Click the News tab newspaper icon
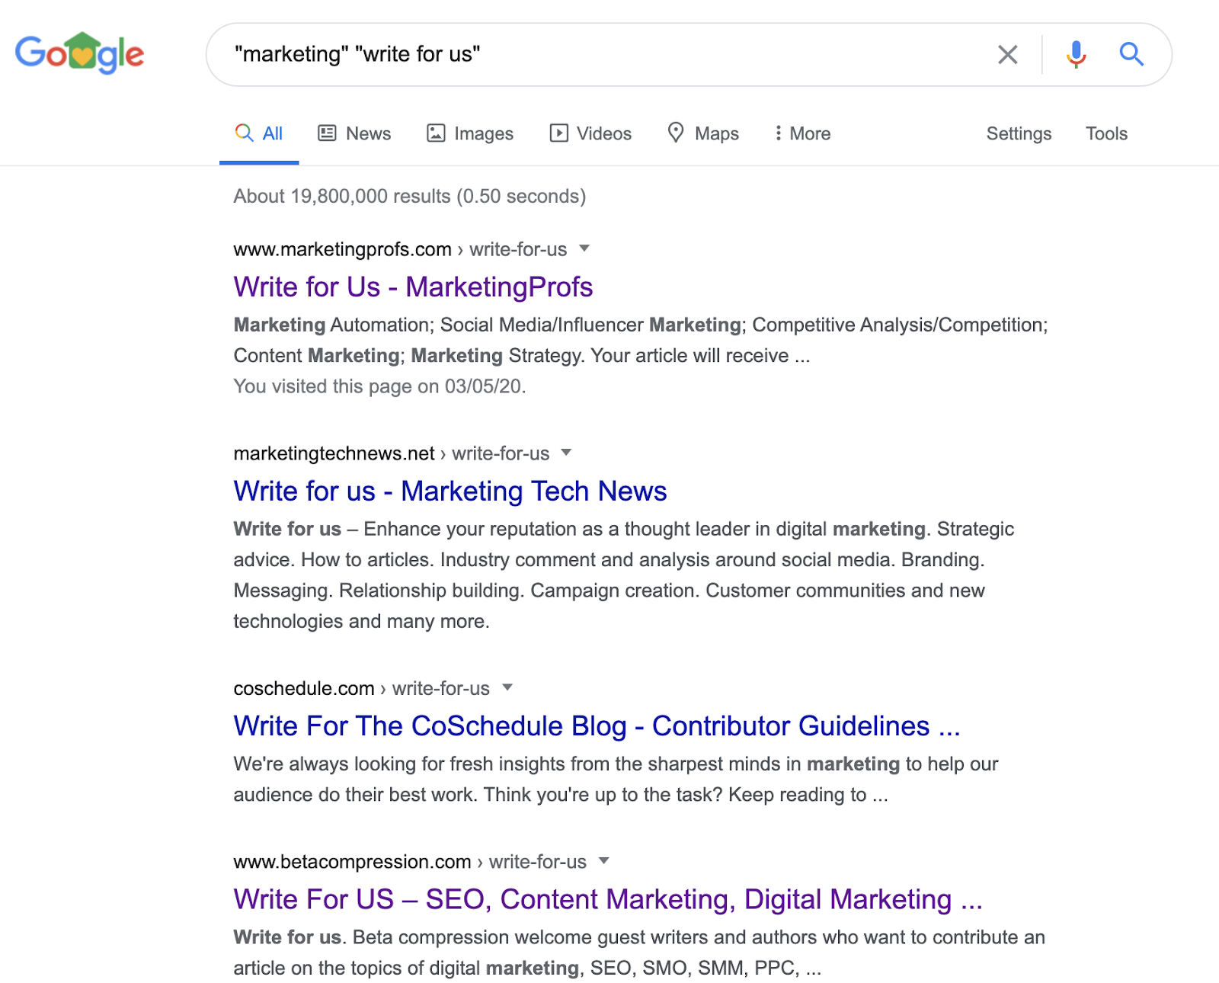The height and width of the screenshot is (983, 1219). (327, 133)
